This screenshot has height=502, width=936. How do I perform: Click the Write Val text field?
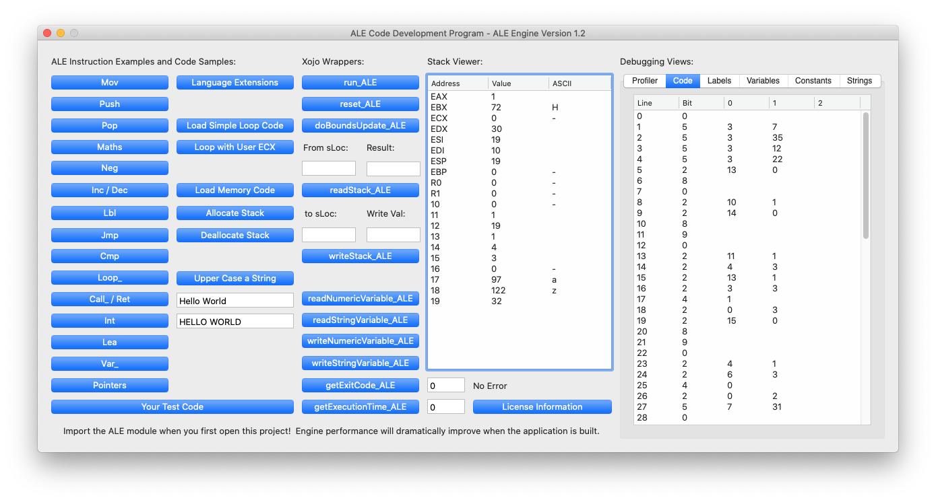tap(393, 235)
